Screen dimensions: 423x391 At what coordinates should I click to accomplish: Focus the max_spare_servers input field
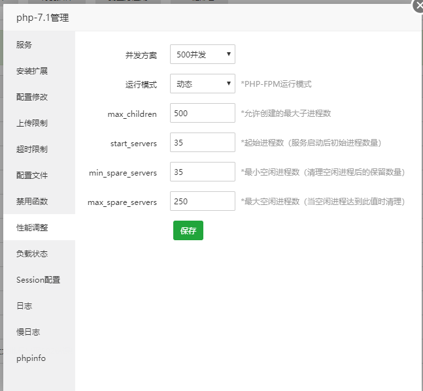(x=202, y=201)
